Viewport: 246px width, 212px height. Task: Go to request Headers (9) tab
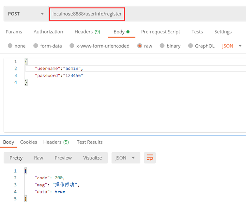tap(87, 32)
